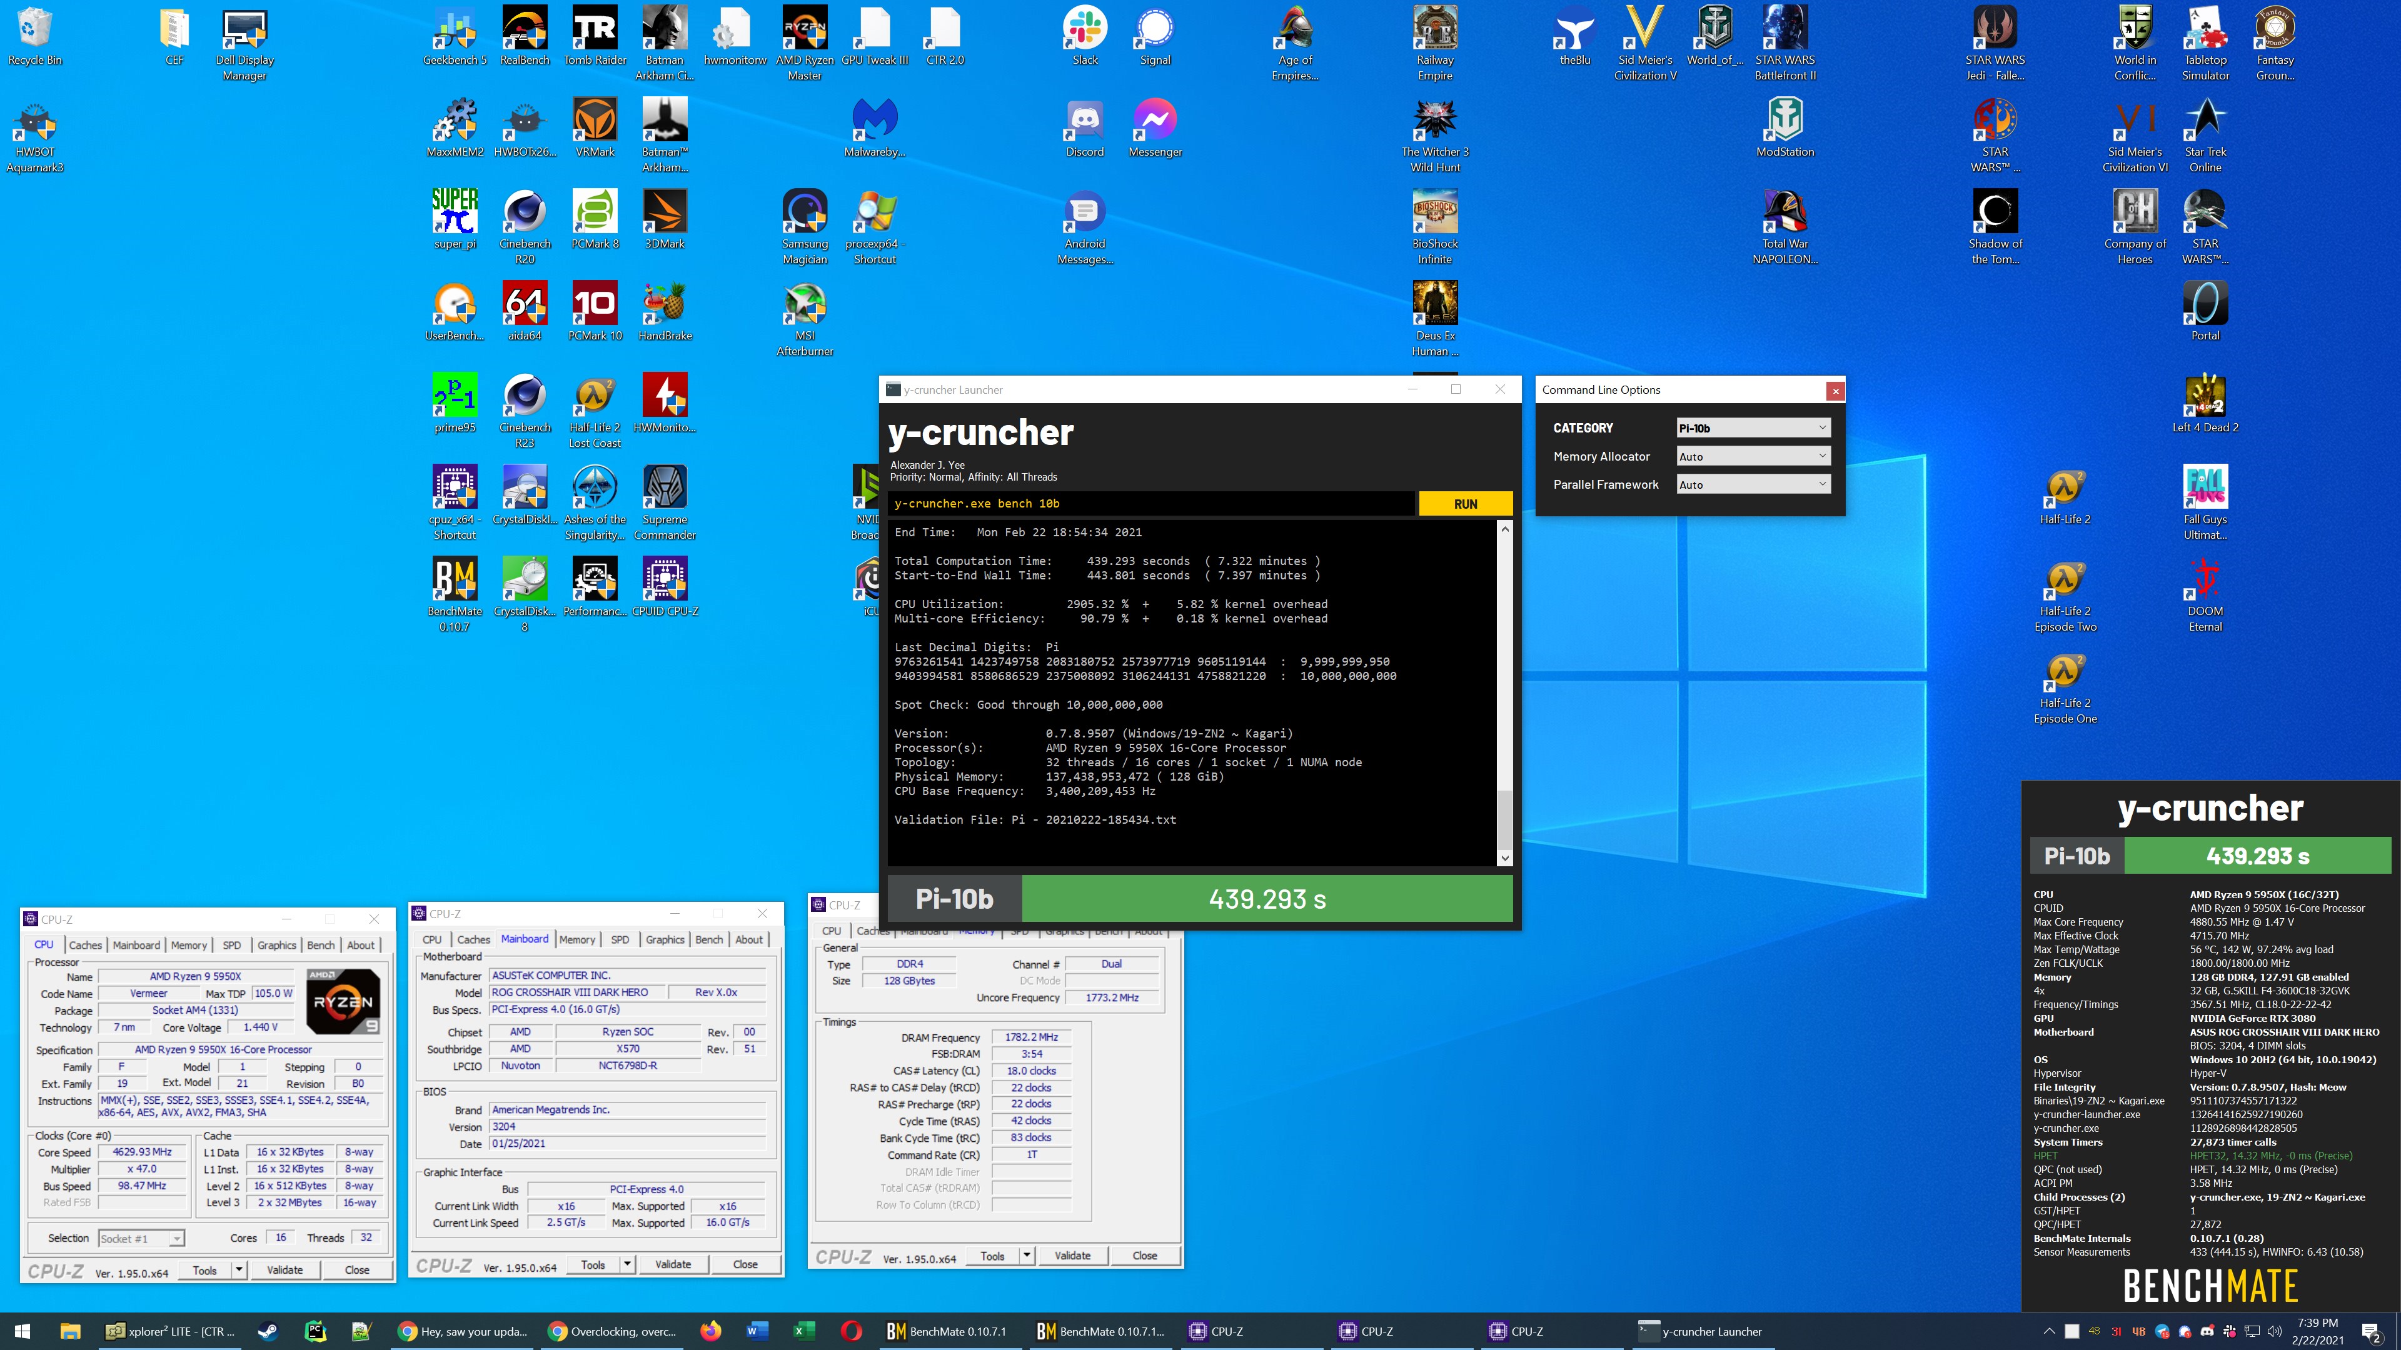
Task: Switch to Steam in the taskbar
Action: (x=268, y=1331)
